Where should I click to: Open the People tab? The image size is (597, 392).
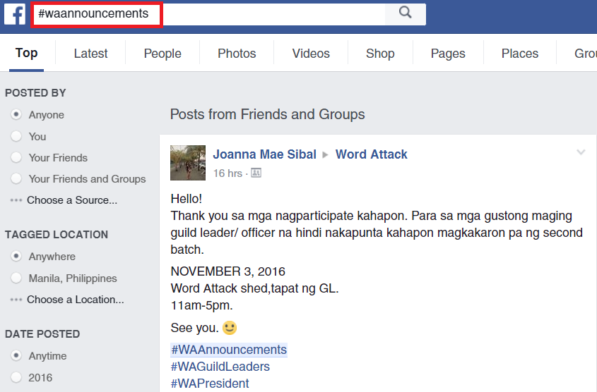tap(162, 54)
